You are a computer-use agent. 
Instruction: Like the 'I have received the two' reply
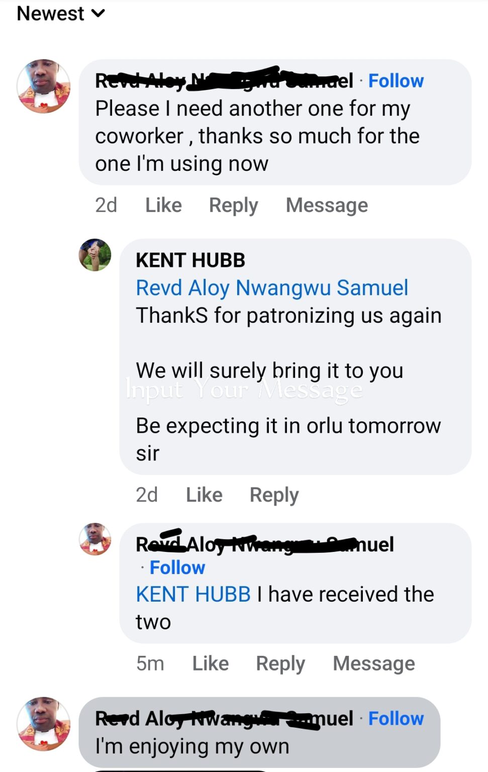coord(211,663)
